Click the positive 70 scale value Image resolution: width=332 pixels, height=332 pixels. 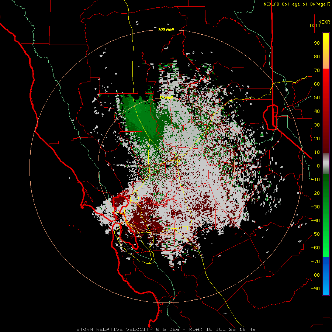point(317,70)
